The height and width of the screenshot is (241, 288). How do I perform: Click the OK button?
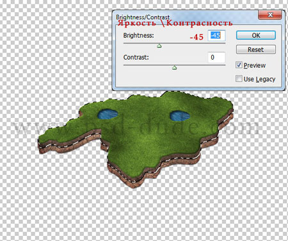click(256, 35)
